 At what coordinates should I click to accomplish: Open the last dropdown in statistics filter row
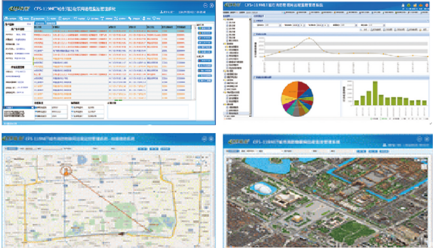tap(377, 25)
